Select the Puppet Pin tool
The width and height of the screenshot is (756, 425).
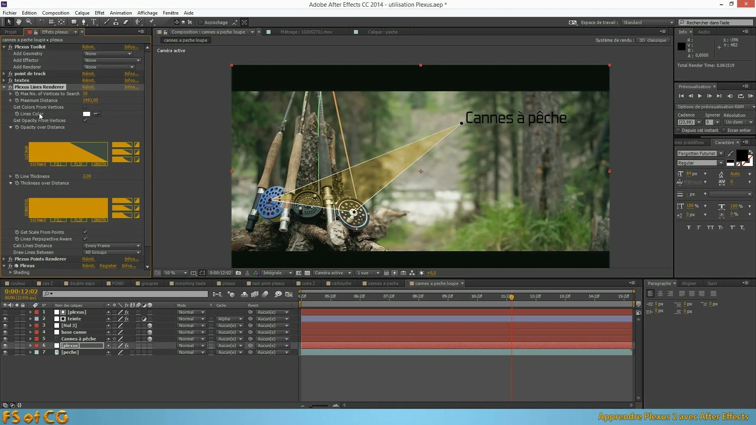(152, 22)
